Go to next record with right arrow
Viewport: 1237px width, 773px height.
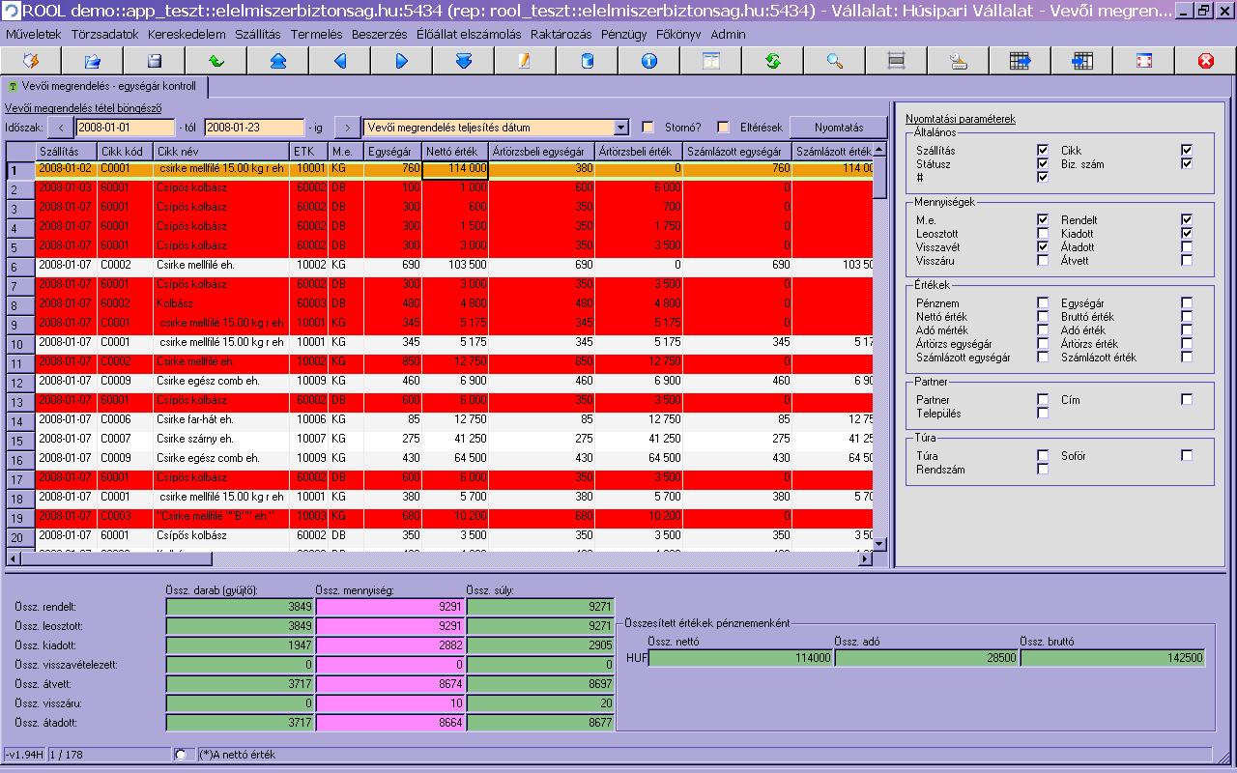[x=402, y=61]
